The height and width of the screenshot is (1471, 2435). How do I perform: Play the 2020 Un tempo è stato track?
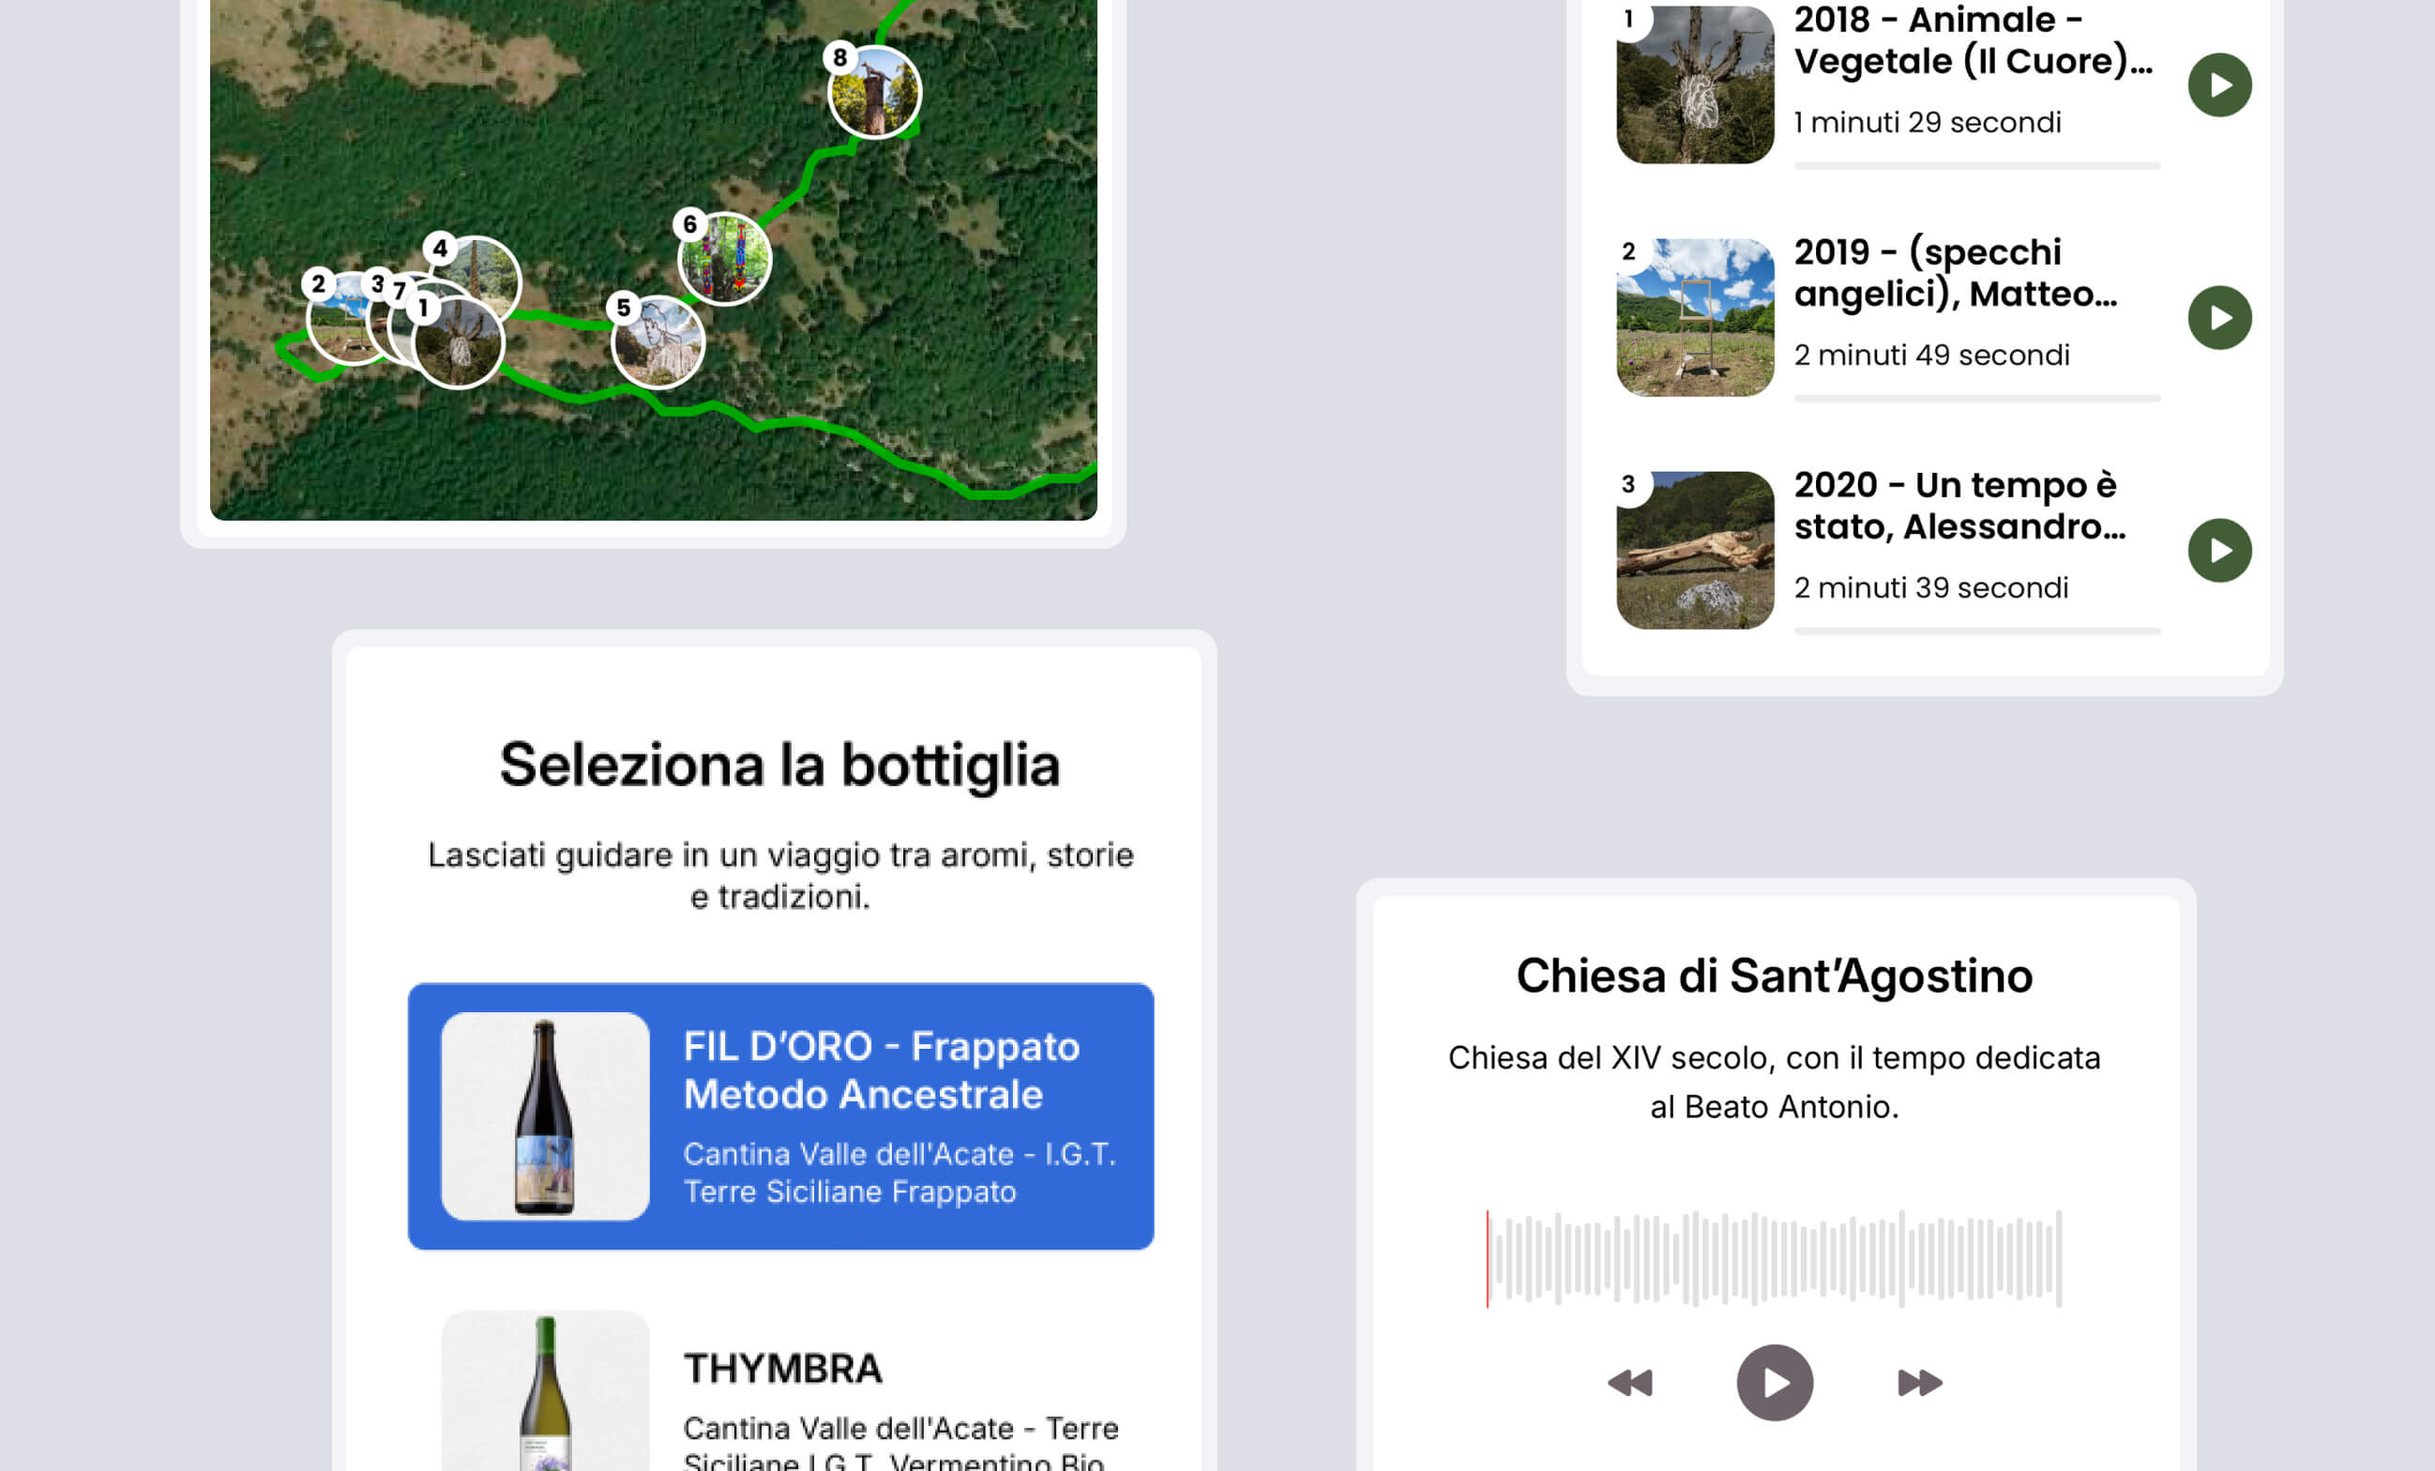click(x=2219, y=551)
